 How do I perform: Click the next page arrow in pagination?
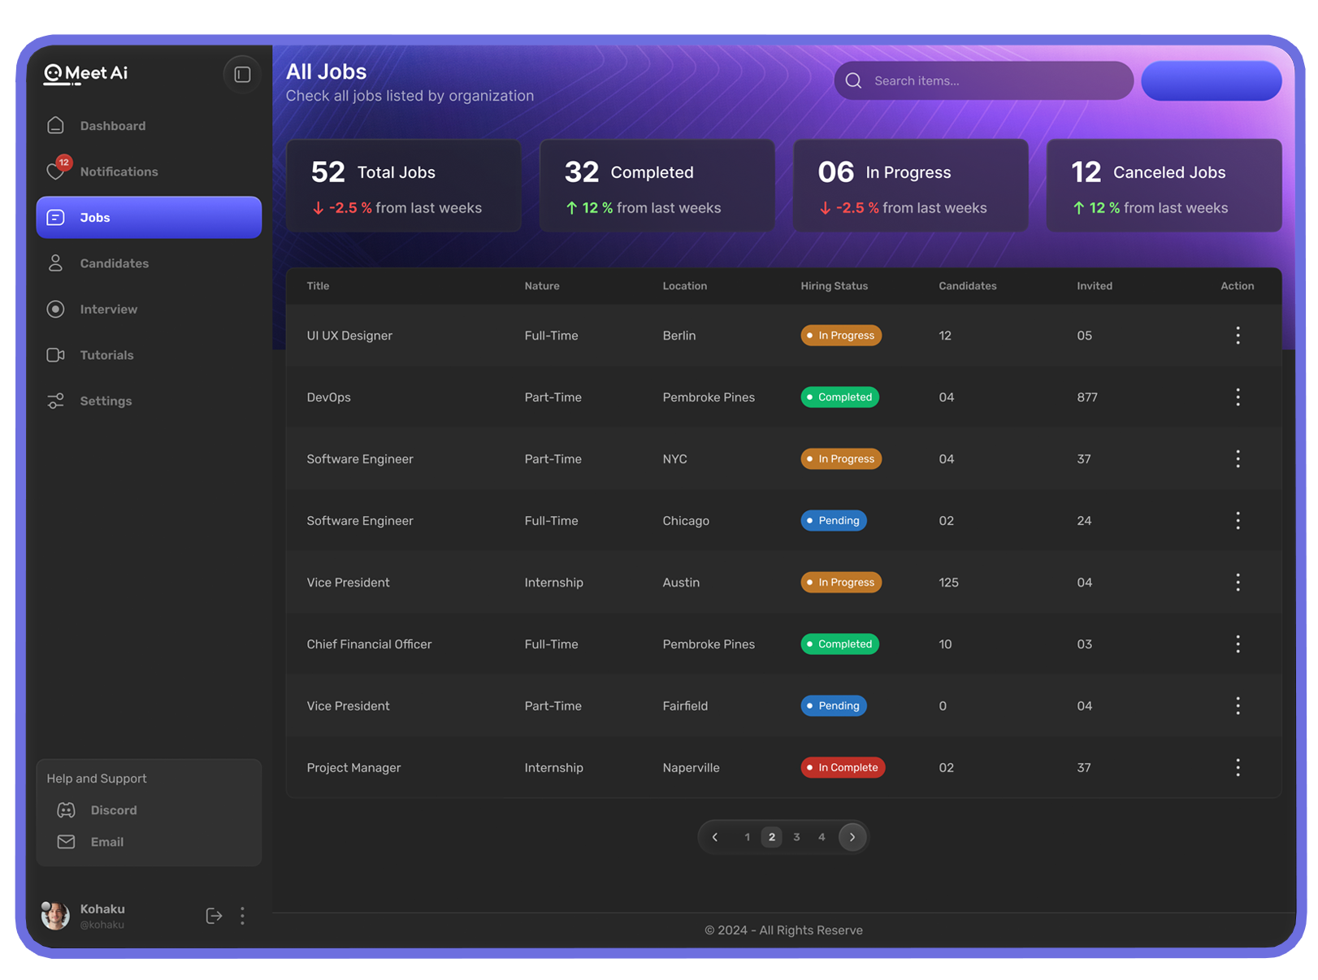pyautogui.click(x=852, y=836)
